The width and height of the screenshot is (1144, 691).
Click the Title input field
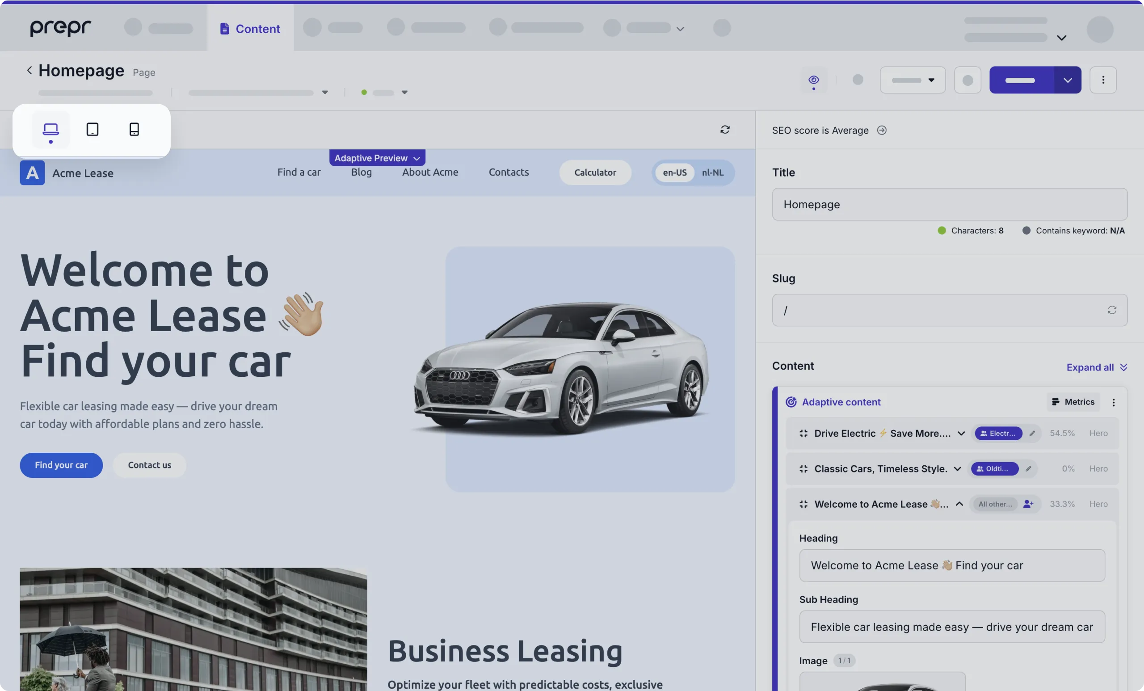coord(950,204)
